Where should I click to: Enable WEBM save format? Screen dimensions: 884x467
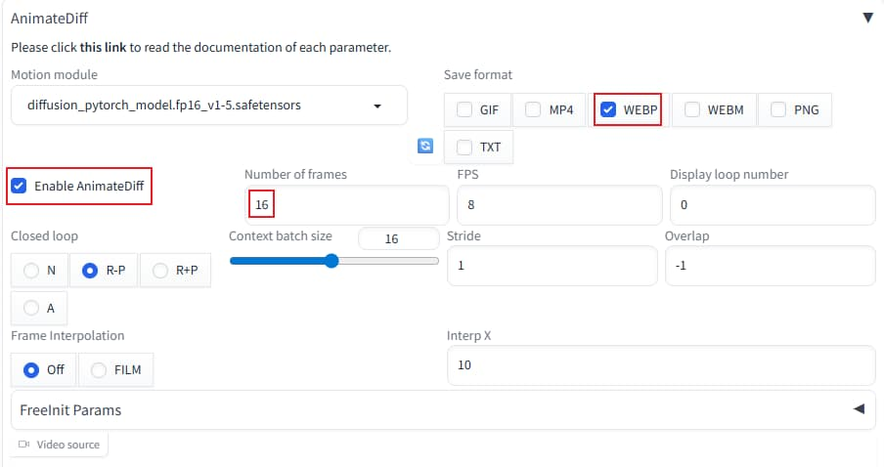(692, 110)
